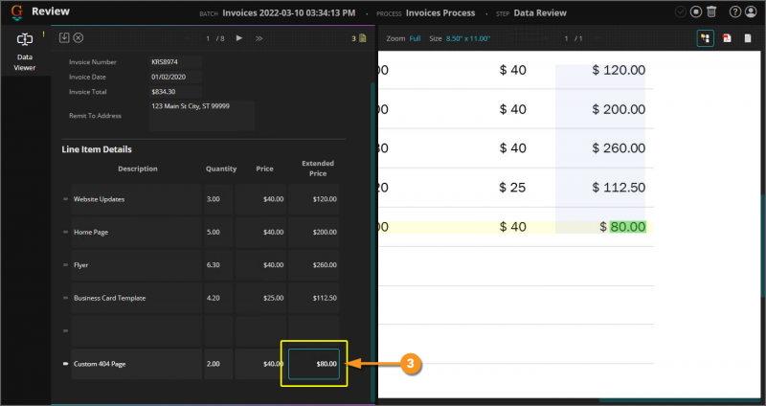Click the save document icon
Image resolution: width=766 pixels, height=406 pixels.
[x=64, y=37]
